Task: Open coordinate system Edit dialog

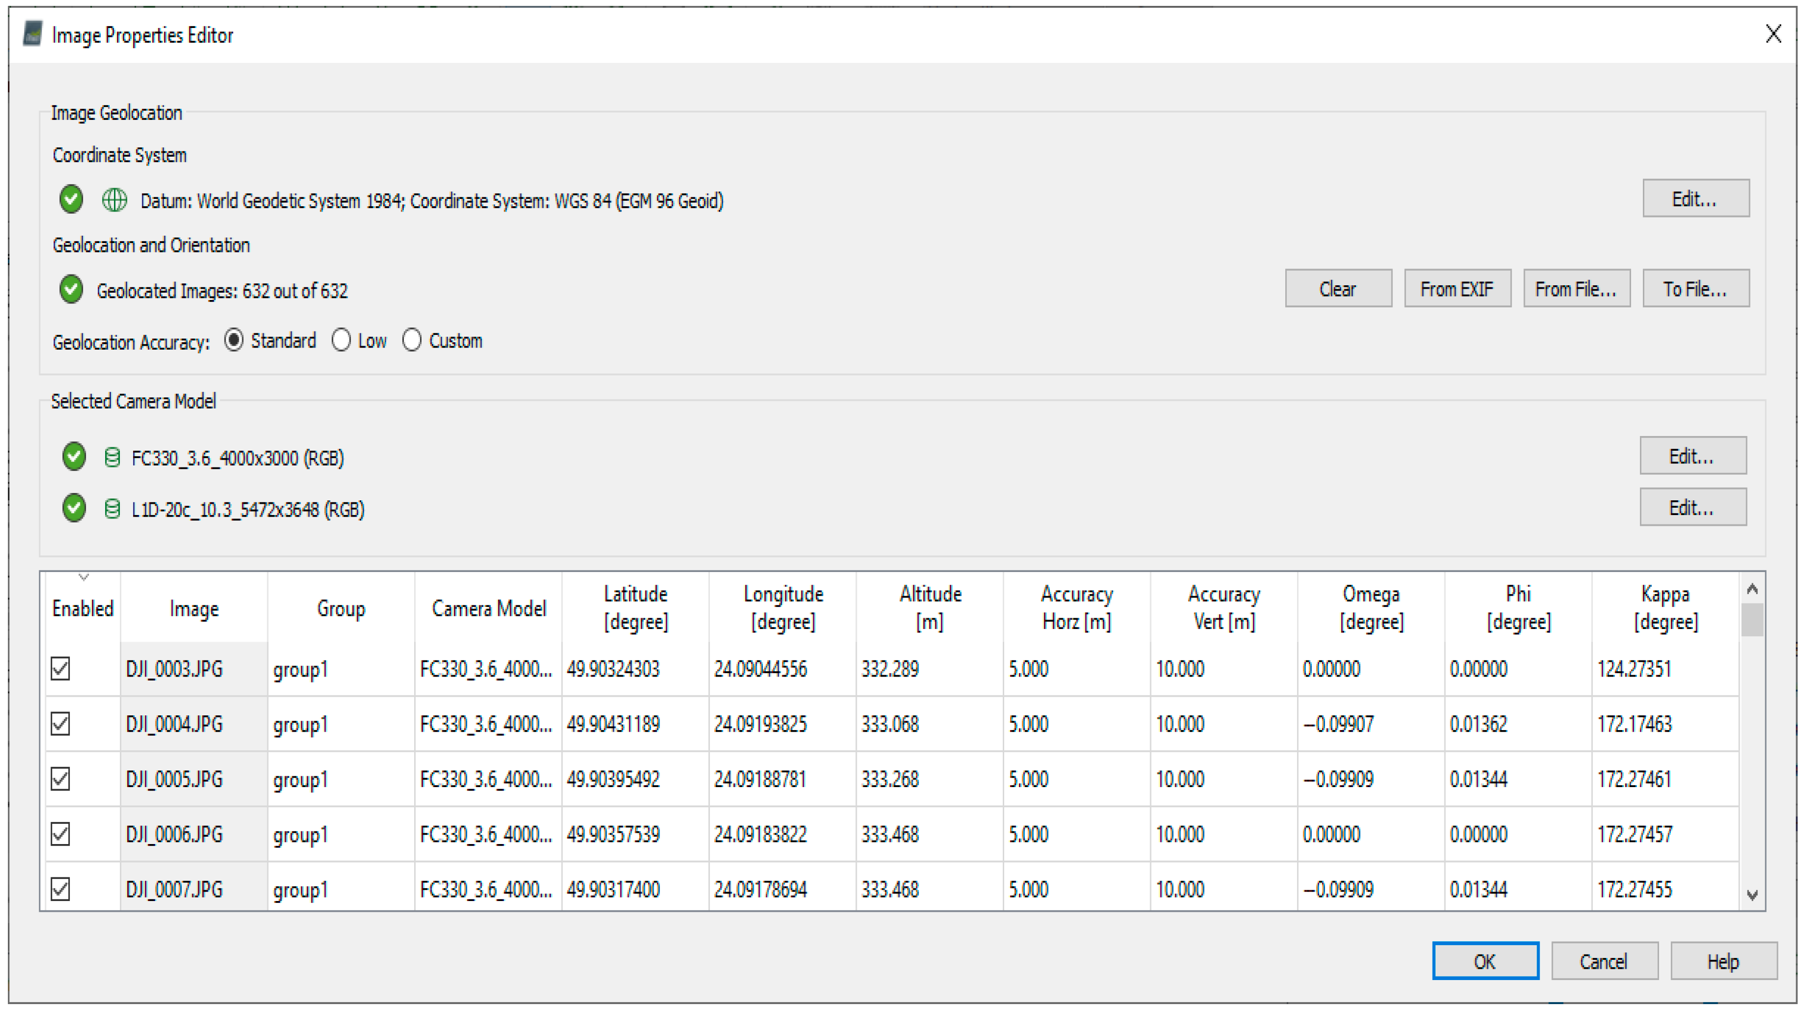Action: [1695, 199]
